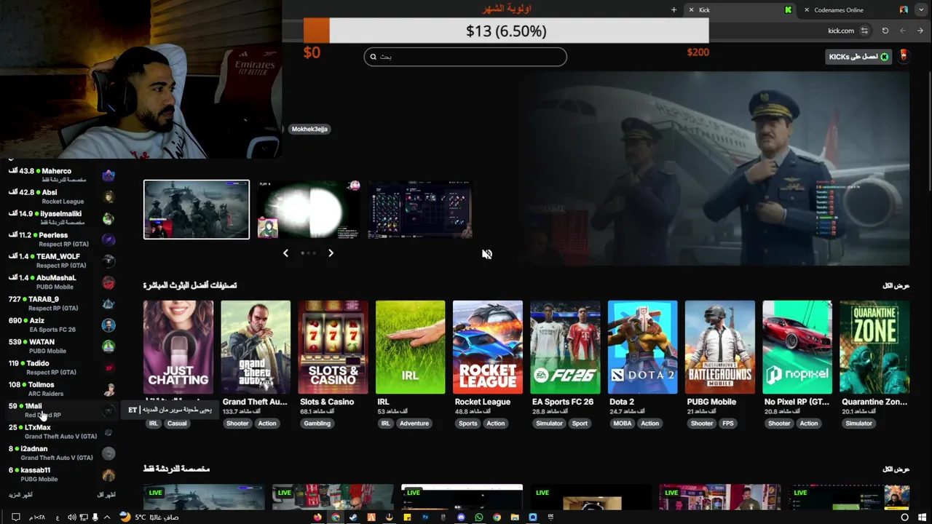932x524 pixels.
Task: Expand sidebar with 'أظهر المزيد'
Action: point(20,495)
